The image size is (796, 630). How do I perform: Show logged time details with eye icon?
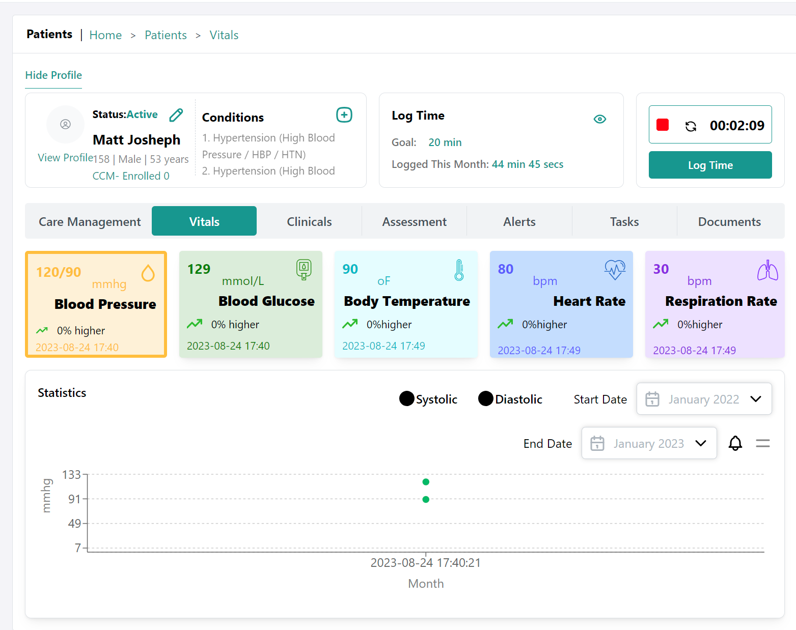click(x=599, y=119)
